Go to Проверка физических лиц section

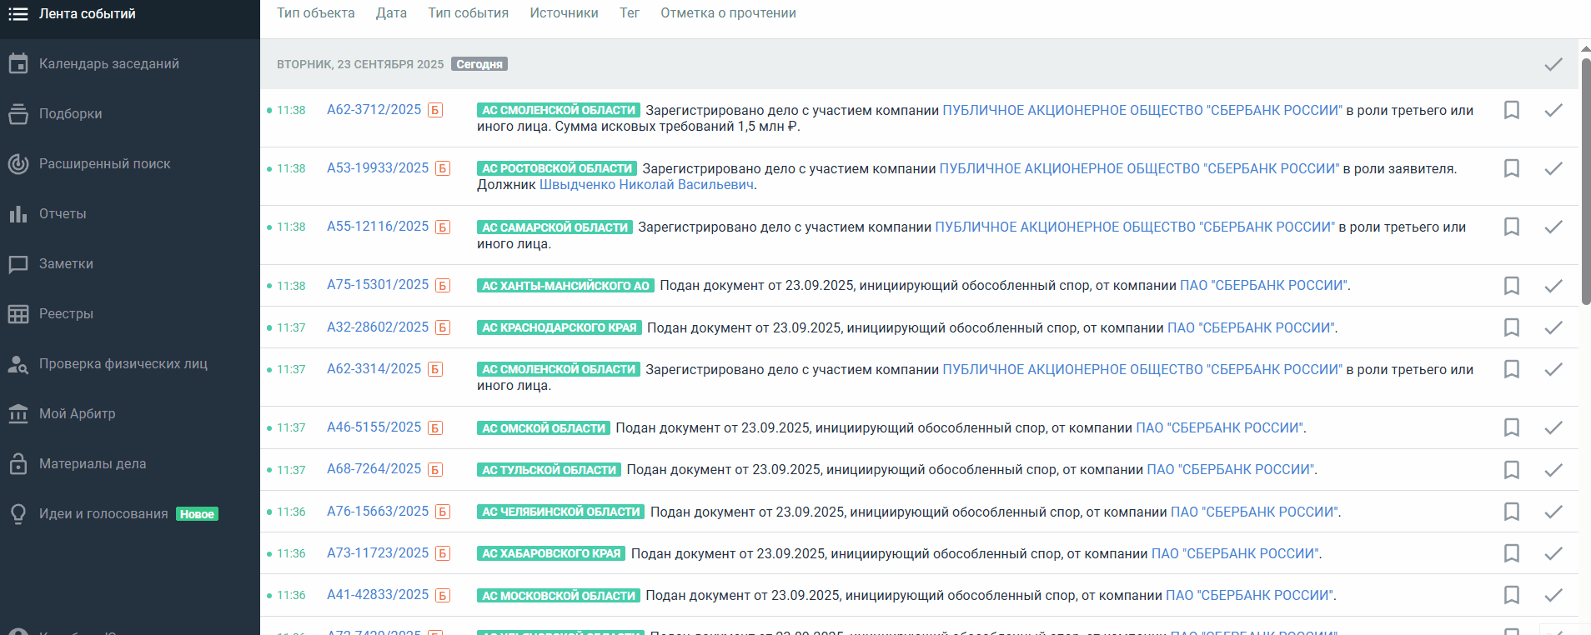(123, 364)
